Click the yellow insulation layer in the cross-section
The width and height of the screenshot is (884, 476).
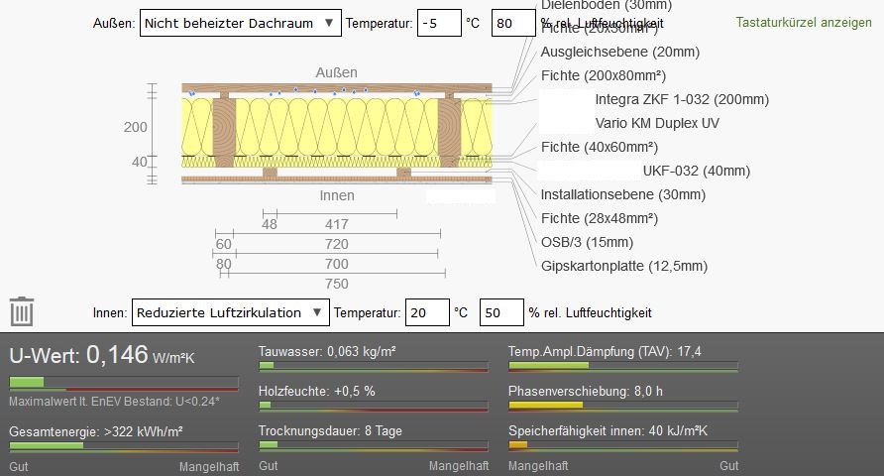coord(337,126)
